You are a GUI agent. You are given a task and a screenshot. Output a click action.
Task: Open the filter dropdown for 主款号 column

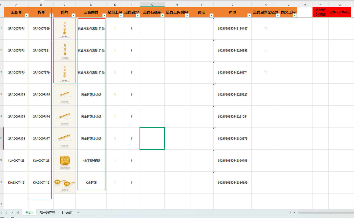point(26,16)
